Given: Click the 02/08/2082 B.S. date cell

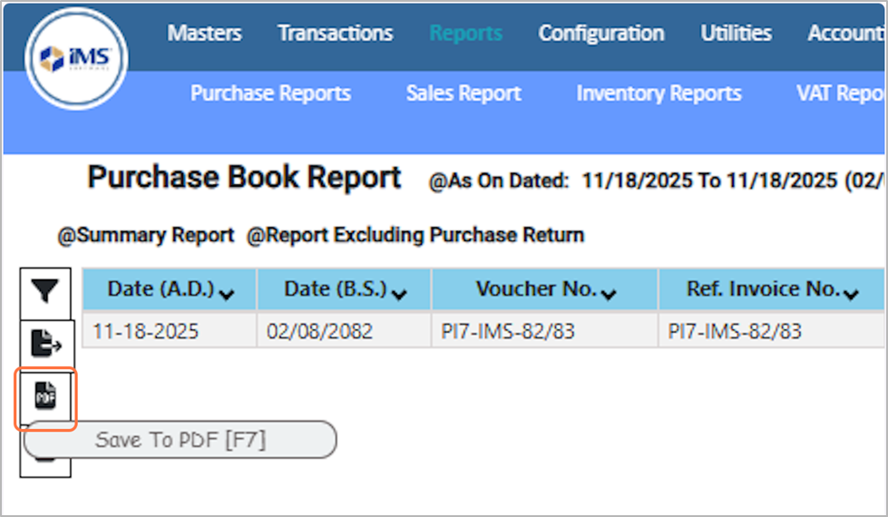Looking at the screenshot, I should (x=319, y=331).
